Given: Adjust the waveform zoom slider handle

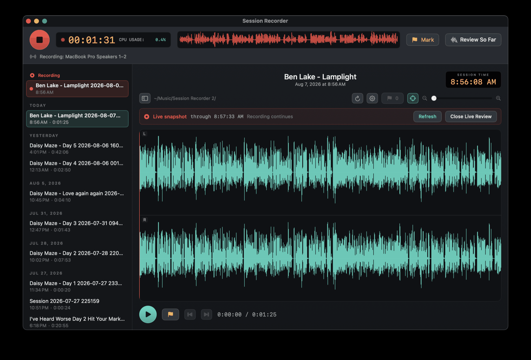Looking at the screenshot, I should pos(434,98).
